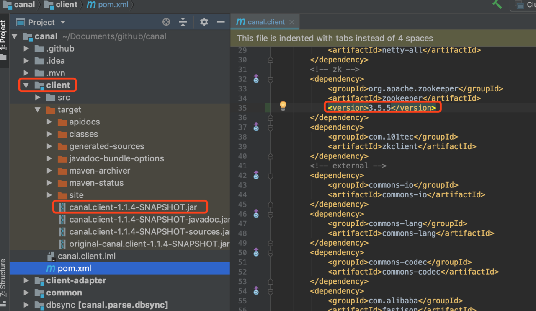Expand the apidocs folder
The width and height of the screenshot is (536, 311).
(49, 122)
